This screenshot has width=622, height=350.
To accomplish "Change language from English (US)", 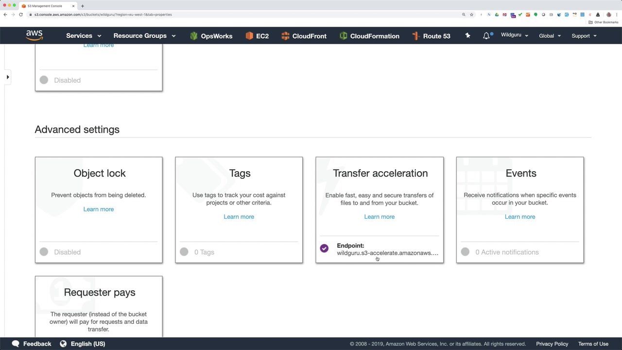I will click(88, 344).
